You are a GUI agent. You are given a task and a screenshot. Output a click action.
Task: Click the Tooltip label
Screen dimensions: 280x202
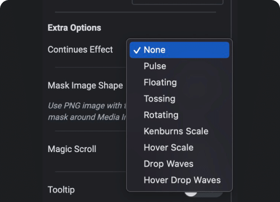pyautogui.click(x=61, y=190)
